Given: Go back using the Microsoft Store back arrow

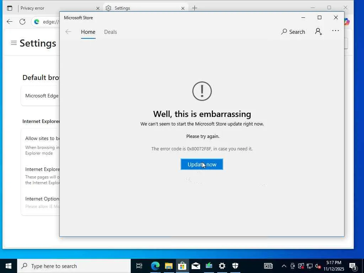Looking at the screenshot, I should point(68,32).
